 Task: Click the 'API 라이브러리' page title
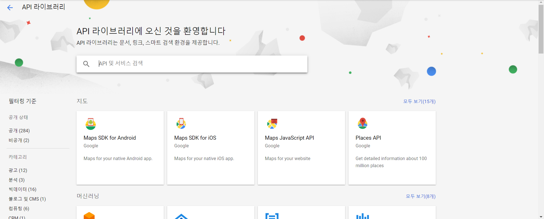(x=44, y=7)
